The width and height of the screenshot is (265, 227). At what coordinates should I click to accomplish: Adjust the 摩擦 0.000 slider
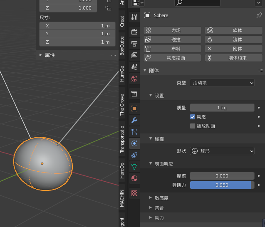tap(222, 176)
